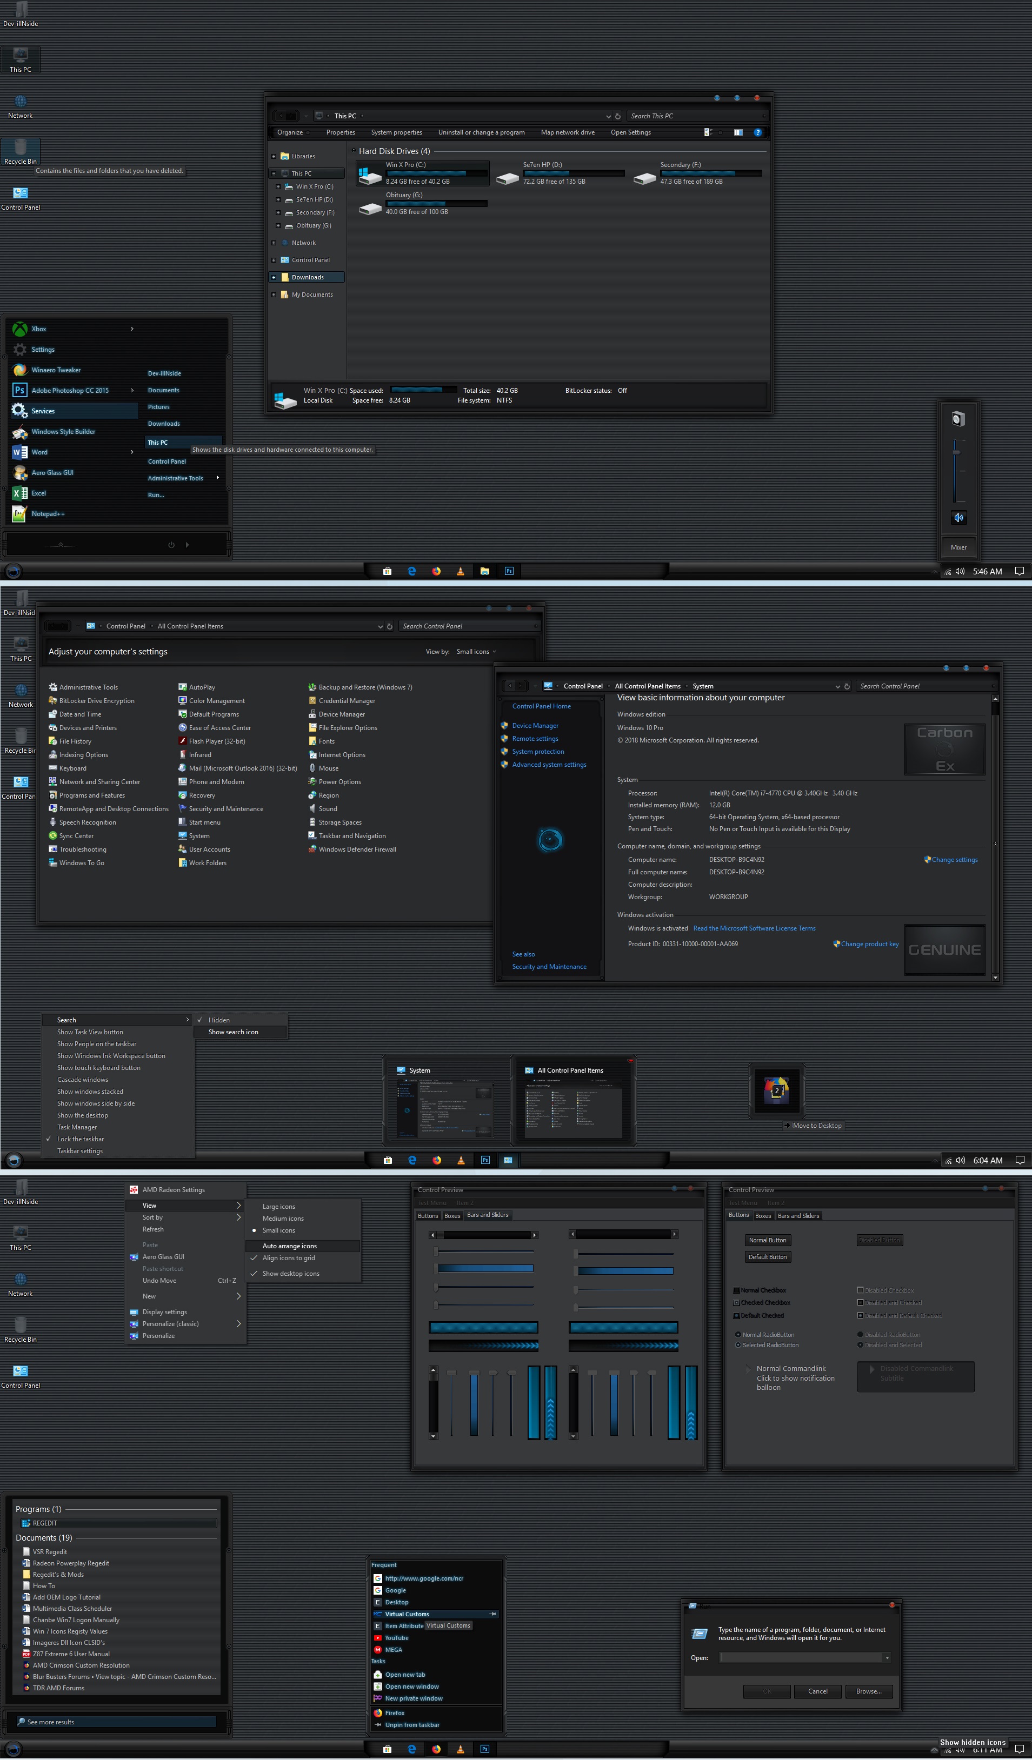Adjust the volume slider in the volume flyout

tap(956, 452)
